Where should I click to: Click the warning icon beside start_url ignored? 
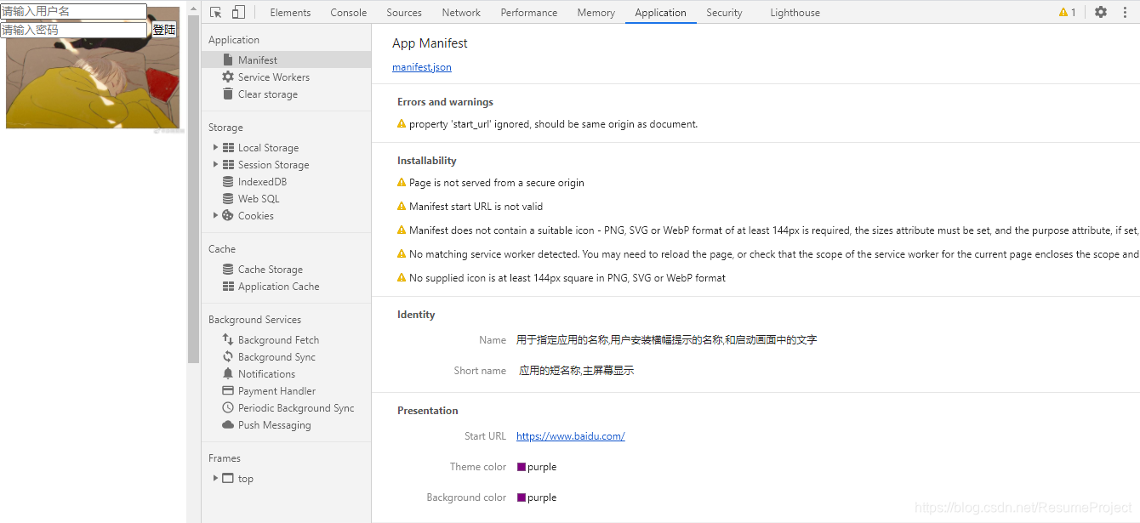[x=402, y=123]
